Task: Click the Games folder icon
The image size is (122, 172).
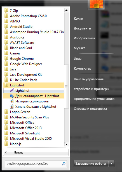Action: pyautogui.click(x=6, y=53)
